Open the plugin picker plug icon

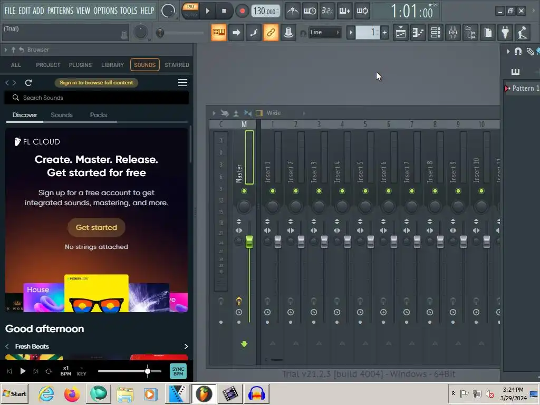click(505, 33)
